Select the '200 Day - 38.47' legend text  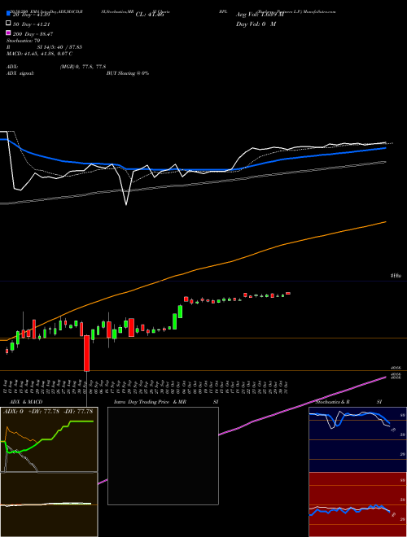(x=33, y=34)
